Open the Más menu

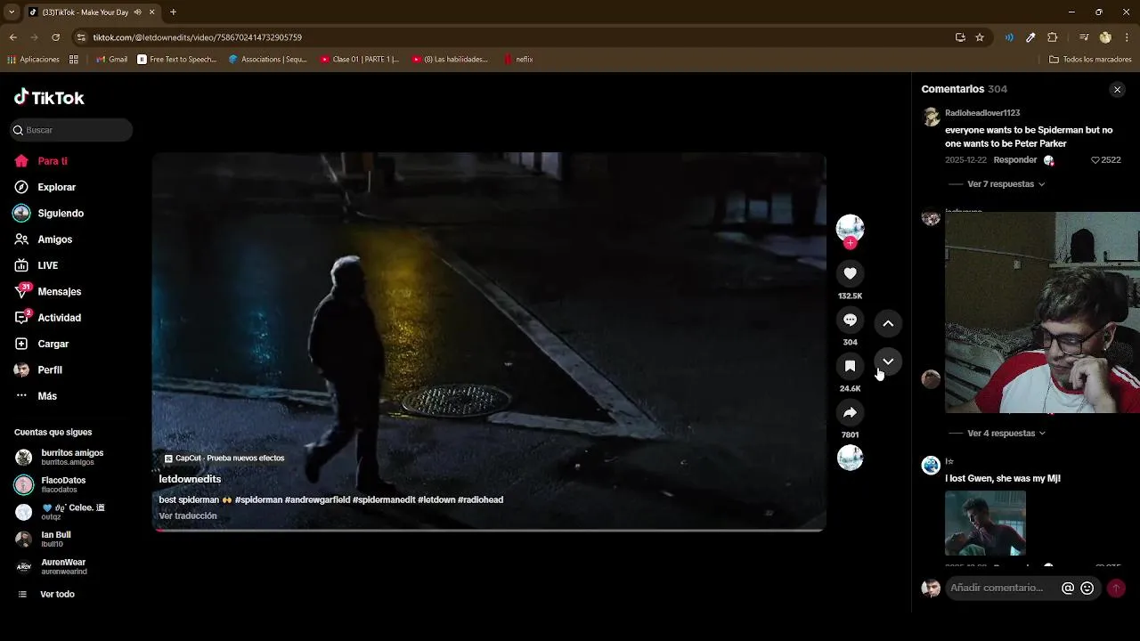(x=36, y=396)
